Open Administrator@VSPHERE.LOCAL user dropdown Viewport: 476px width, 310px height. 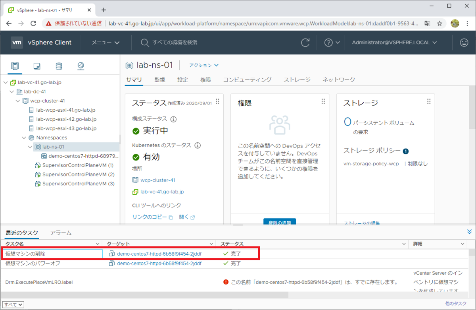point(395,43)
